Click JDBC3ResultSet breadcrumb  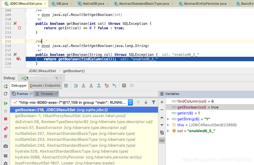tap(42, 71)
